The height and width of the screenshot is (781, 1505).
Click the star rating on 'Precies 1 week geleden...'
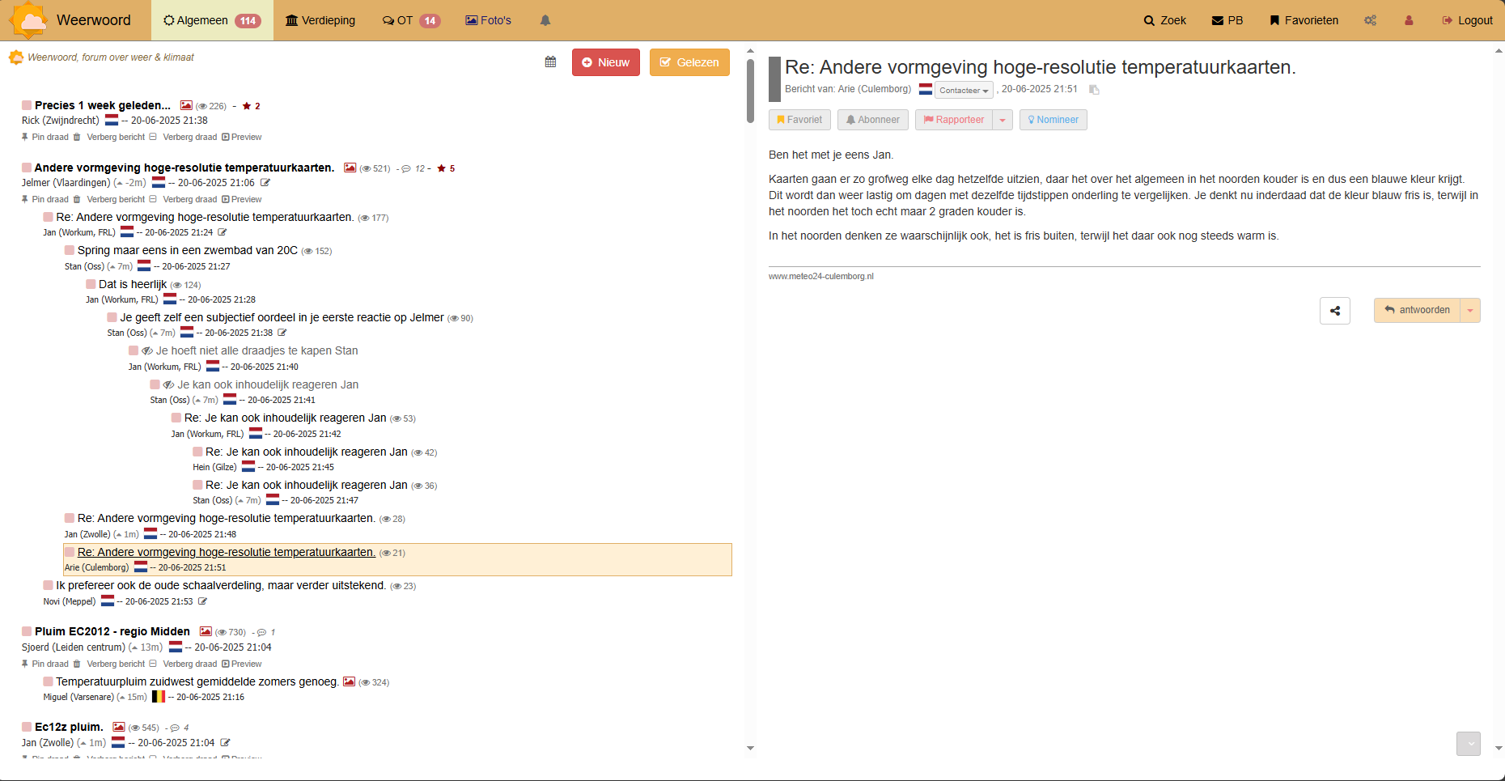pyautogui.click(x=251, y=106)
